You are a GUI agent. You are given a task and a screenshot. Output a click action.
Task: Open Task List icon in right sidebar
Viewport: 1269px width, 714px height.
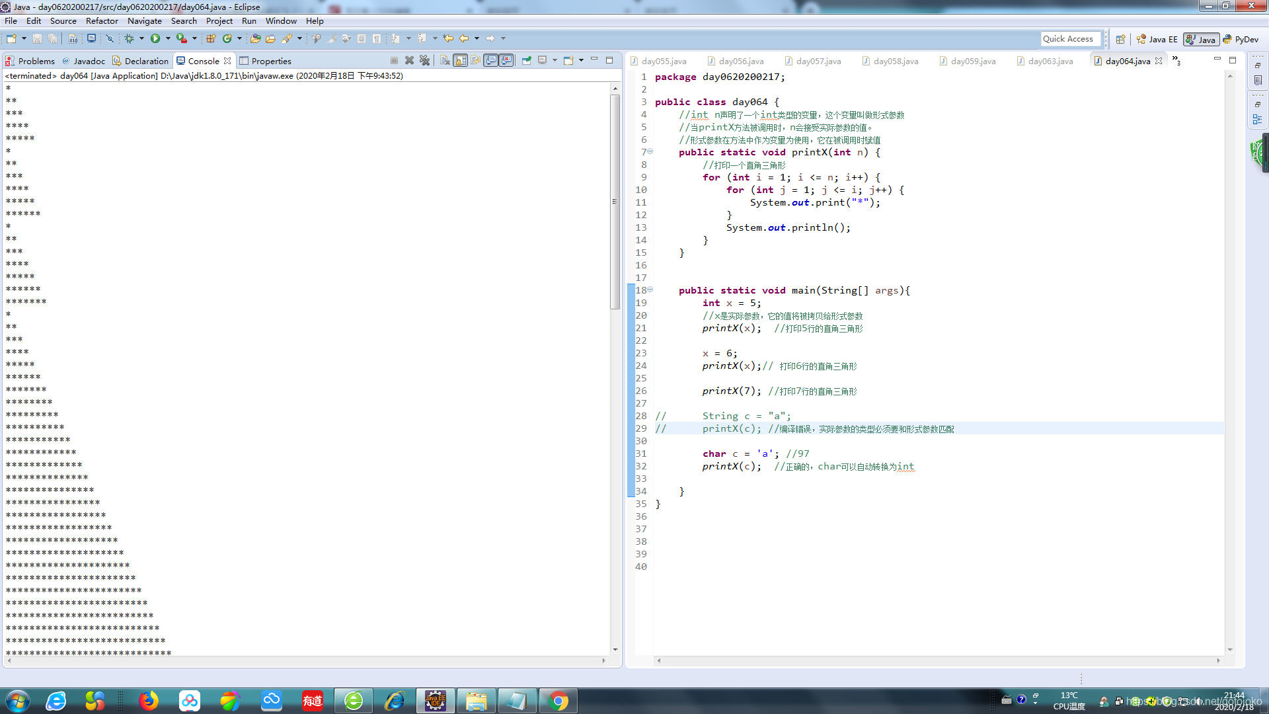coord(1258,80)
